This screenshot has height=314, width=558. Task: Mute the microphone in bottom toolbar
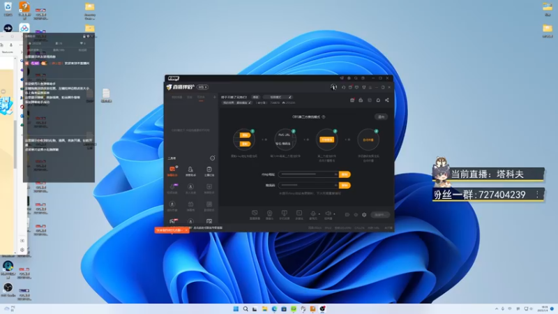coord(312,214)
